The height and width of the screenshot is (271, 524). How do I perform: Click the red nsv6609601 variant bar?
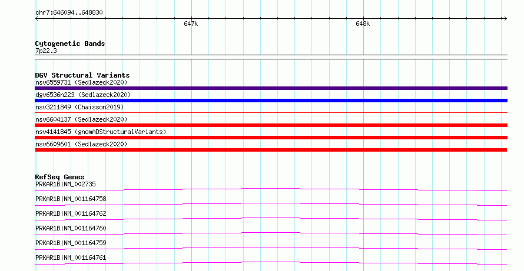pos(271,150)
